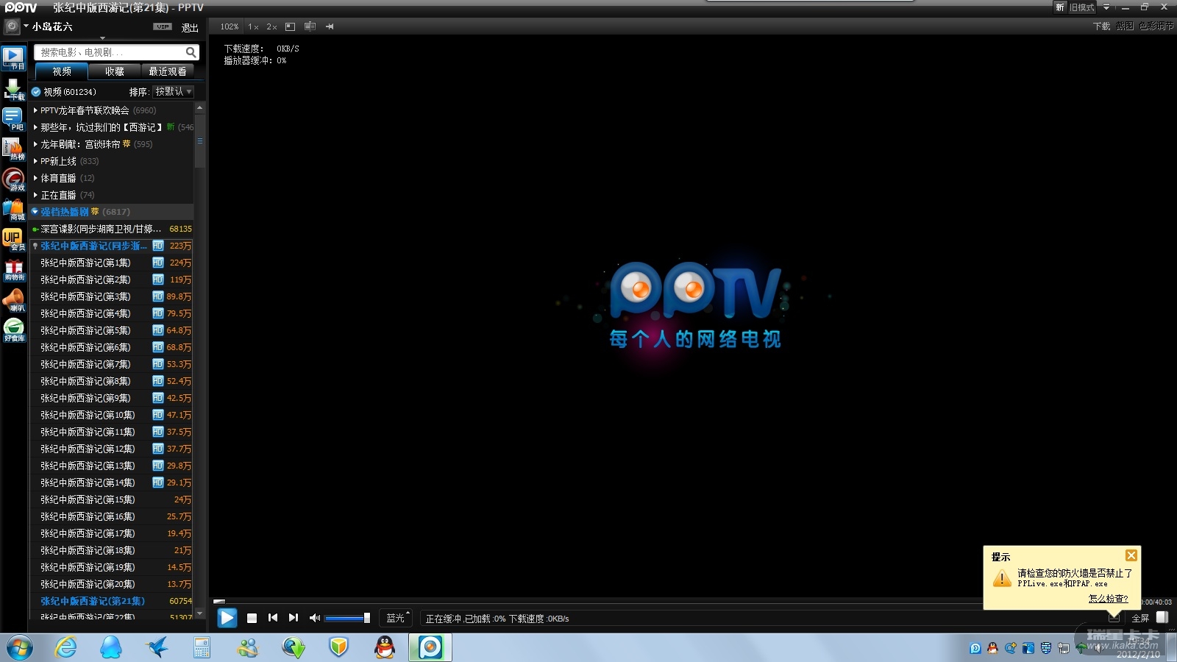Viewport: 1177px width, 662px height.
Task: Click the PPTV taskbar button
Action: [x=430, y=647]
